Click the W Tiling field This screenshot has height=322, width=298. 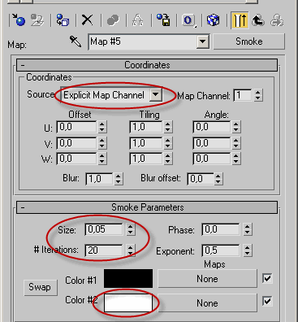pyautogui.click(x=146, y=159)
